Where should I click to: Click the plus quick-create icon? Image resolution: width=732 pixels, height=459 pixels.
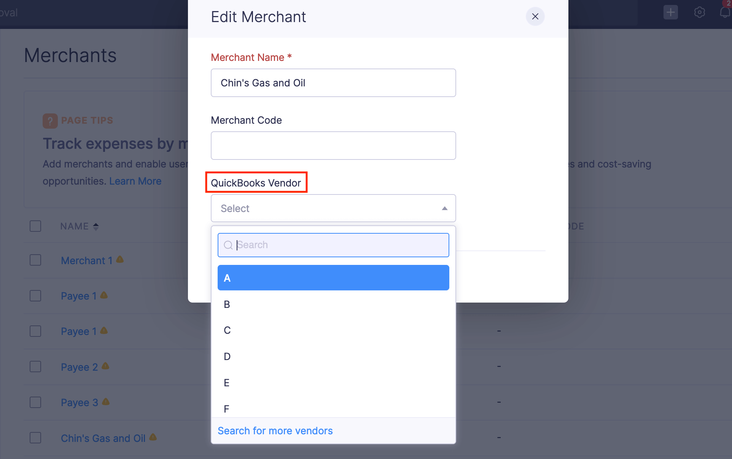pyautogui.click(x=670, y=12)
